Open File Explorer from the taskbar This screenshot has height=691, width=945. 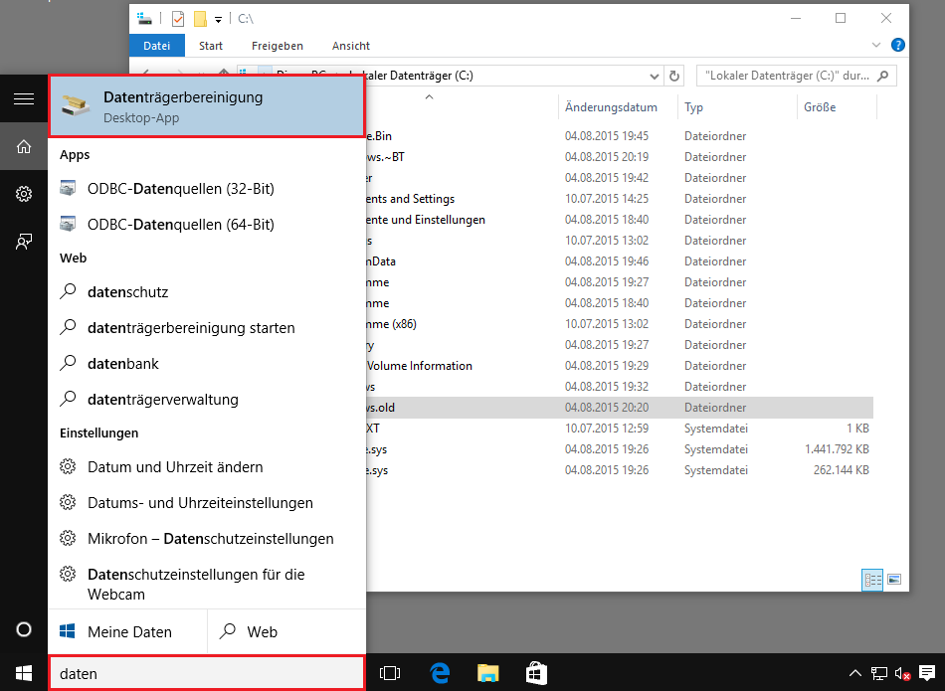click(488, 673)
